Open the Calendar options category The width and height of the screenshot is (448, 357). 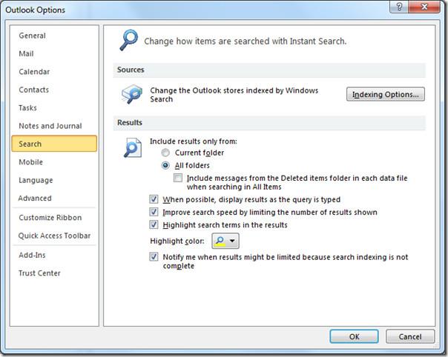54,72
